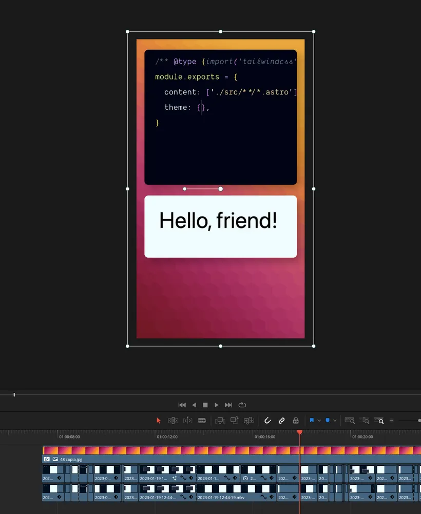The height and width of the screenshot is (514, 421).
Task: Toggle timeline Snapping magnet
Action: [x=267, y=421]
